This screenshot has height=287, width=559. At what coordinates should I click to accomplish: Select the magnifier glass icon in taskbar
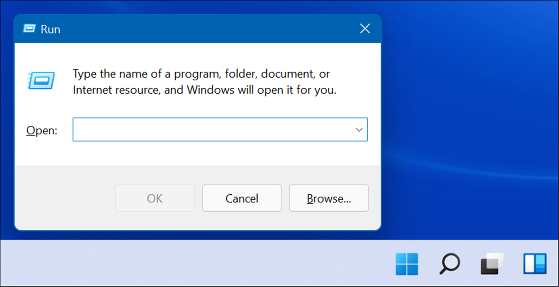click(449, 264)
